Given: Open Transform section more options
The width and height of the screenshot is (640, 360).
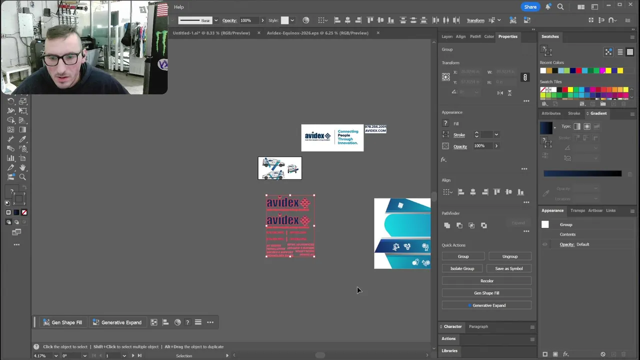Looking at the screenshot, I should [x=526, y=101].
